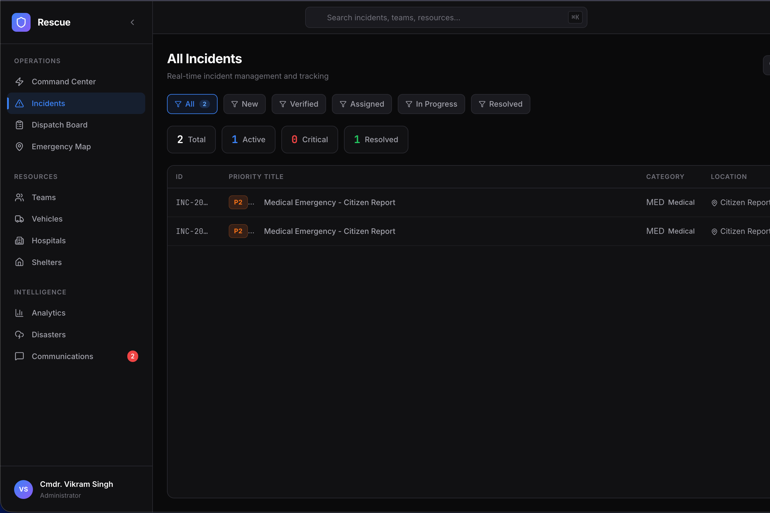This screenshot has height=513, width=770.
Task: Click the location pin icon in second row
Action: click(714, 232)
